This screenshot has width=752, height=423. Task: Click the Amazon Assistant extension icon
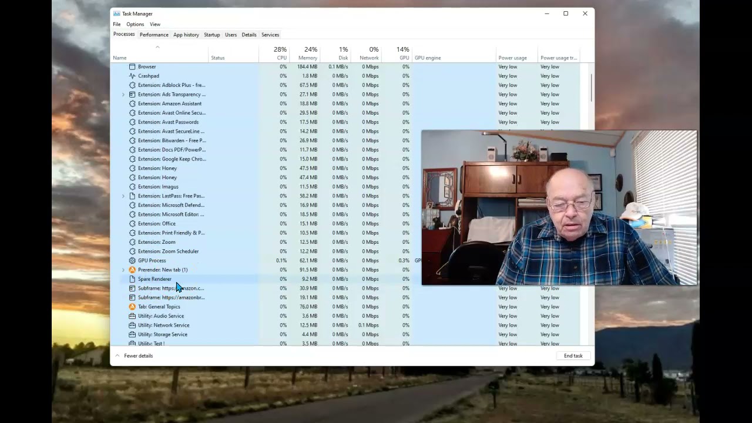[x=132, y=103]
